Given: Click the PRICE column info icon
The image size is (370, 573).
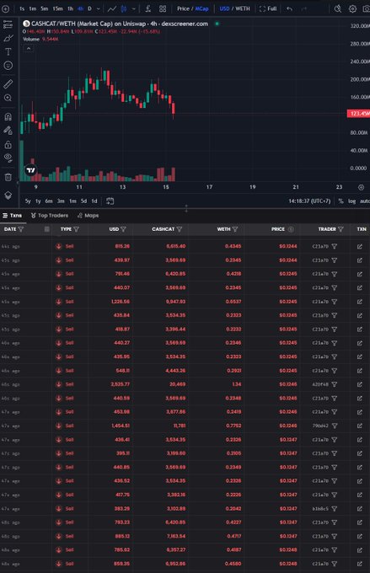Looking at the screenshot, I should pos(291,229).
